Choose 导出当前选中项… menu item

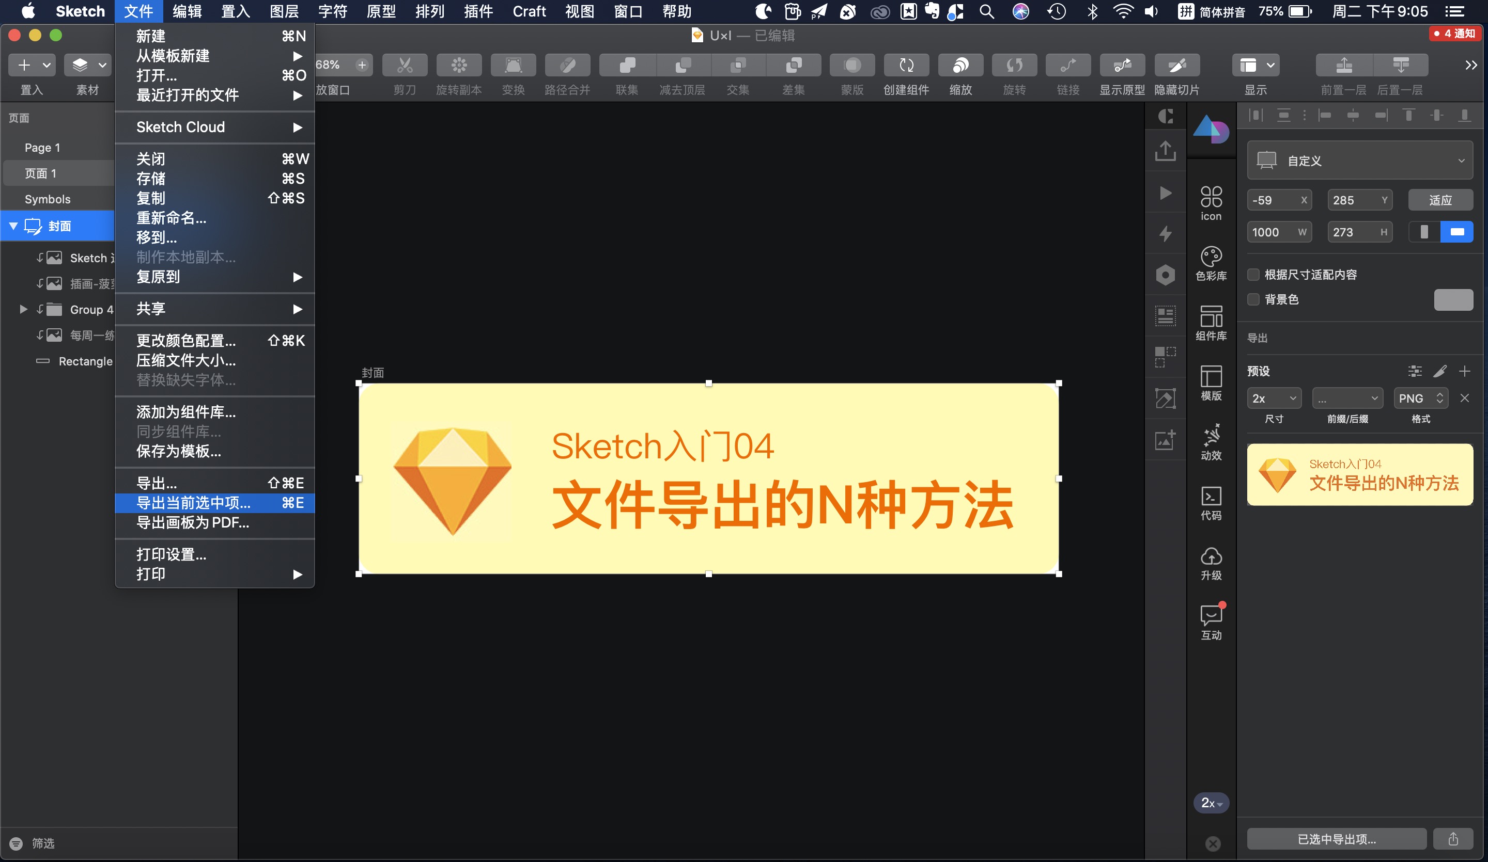215,503
